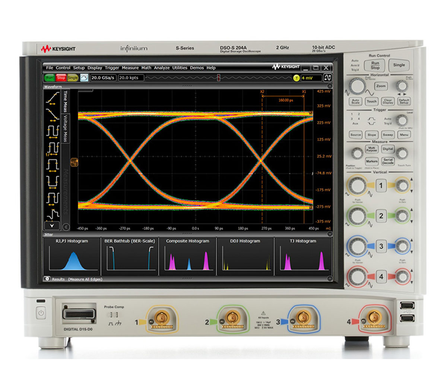This screenshot has width=447, height=381.
Task: Open the Results gear settings icon
Action: [47, 279]
